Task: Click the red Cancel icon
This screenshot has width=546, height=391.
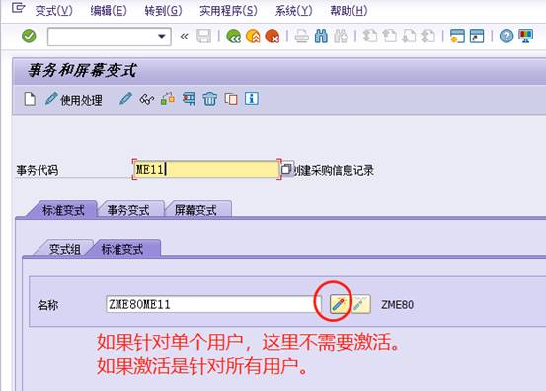Action: 273,36
